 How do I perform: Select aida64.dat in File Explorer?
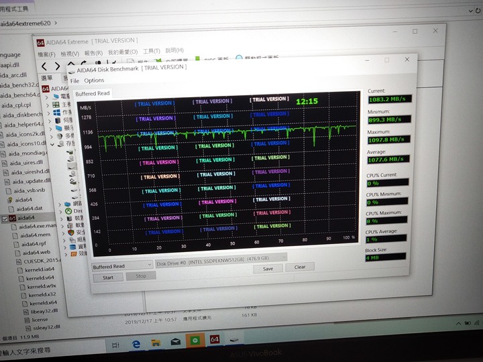(26, 208)
